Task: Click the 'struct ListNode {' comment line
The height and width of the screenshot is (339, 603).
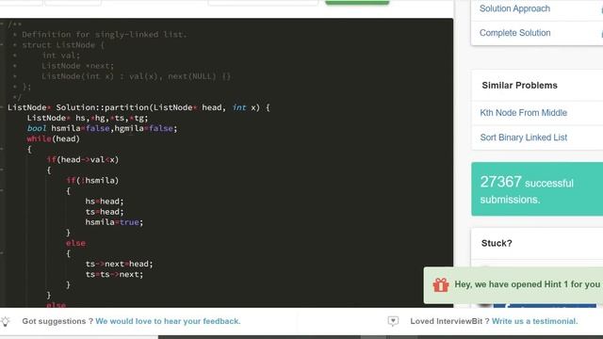Action: pyautogui.click(x=63, y=44)
